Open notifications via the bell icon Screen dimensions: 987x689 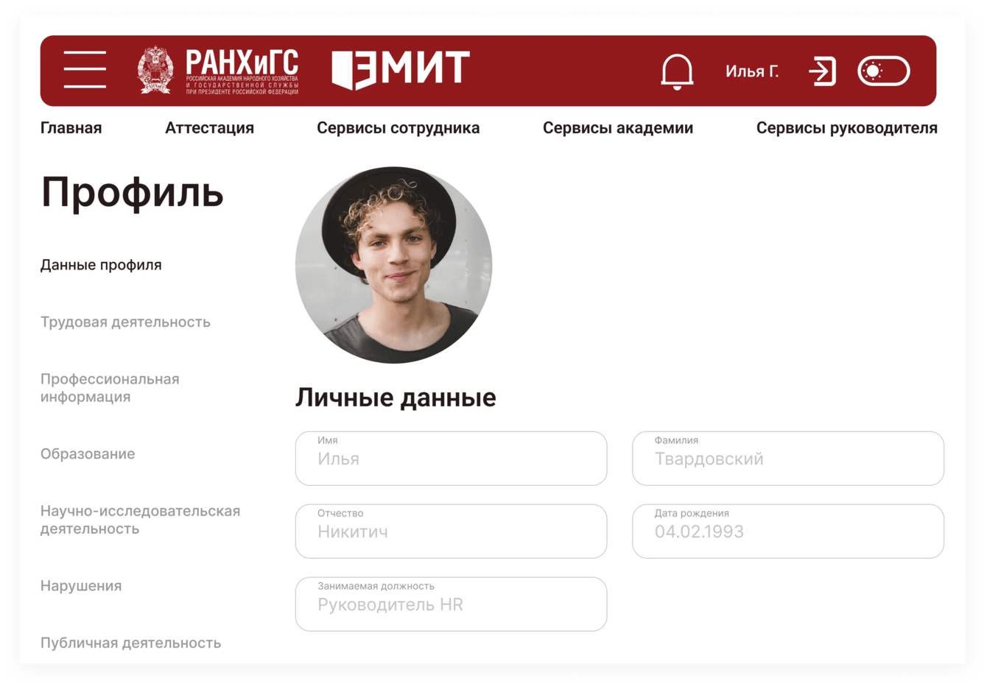pos(677,71)
